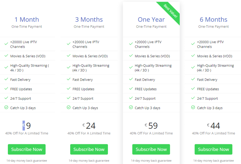
Task: Click checkmark beside 6 Months 24/7 Support
Action: tap(193, 98)
